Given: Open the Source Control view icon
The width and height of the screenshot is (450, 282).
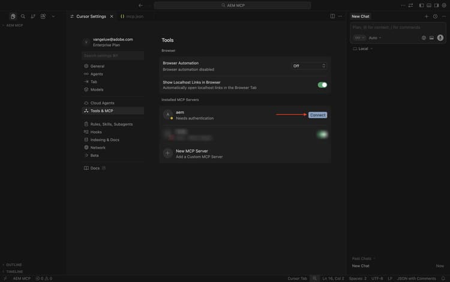Looking at the screenshot, I should point(33,16).
